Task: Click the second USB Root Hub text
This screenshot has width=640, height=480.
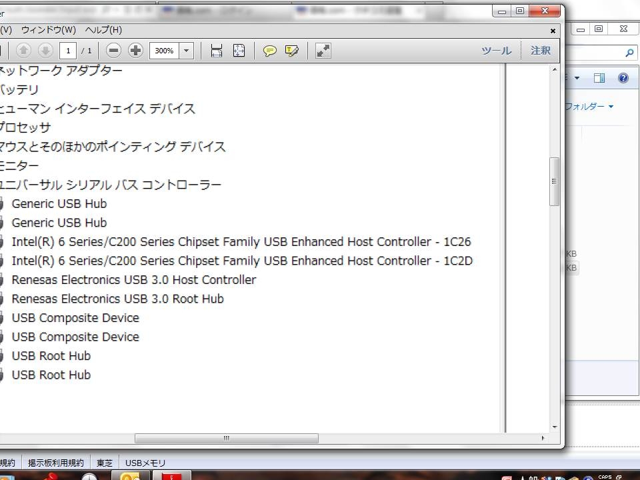Action: coord(51,375)
